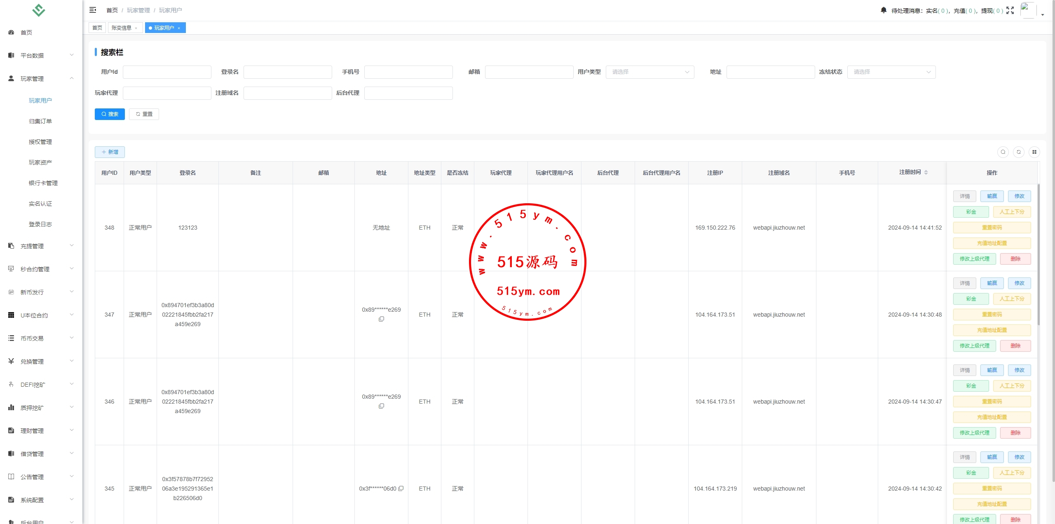The image size is (1055, 524).
Task: Click 新增 to add a user
Action: (110, 152)
